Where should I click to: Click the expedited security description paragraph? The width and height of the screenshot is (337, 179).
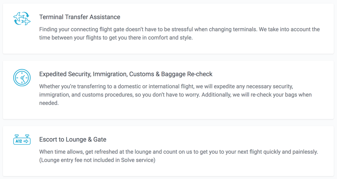coord(175,95)
